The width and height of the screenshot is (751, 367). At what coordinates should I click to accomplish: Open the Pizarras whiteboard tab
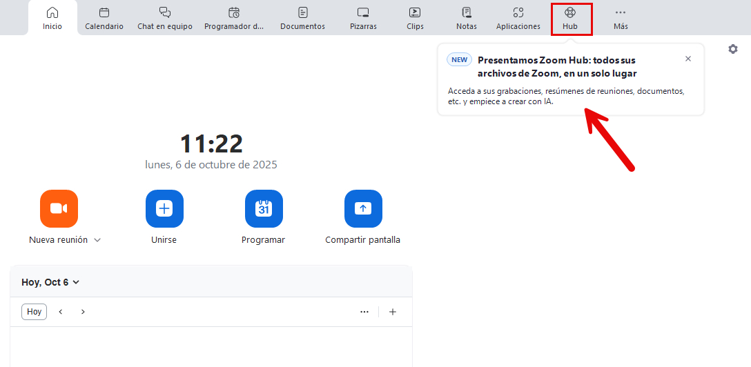(x=363, y=19)
